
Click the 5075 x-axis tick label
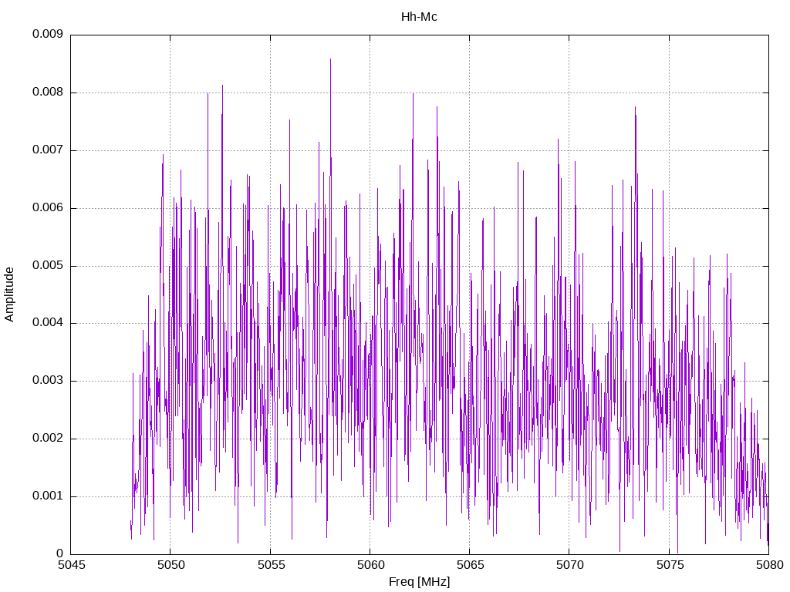point(670,565)
